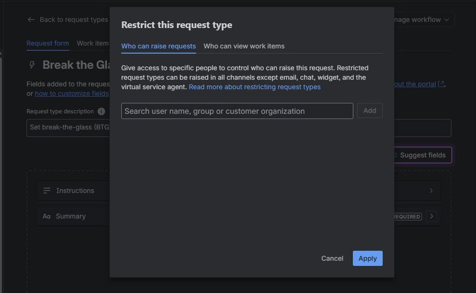Click the external link icon after the portal link
This screenshot has width=476, height=293.
pos(442,84)
